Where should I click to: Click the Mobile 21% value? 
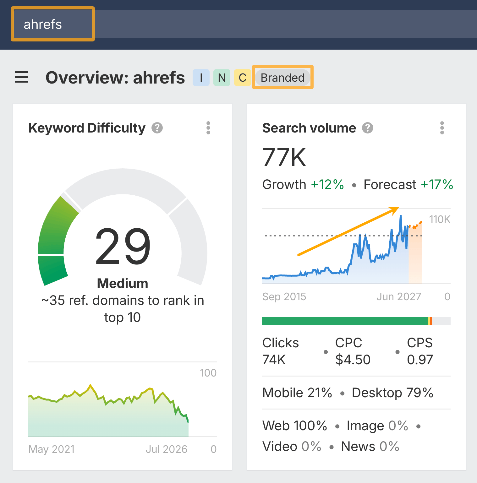297,393
